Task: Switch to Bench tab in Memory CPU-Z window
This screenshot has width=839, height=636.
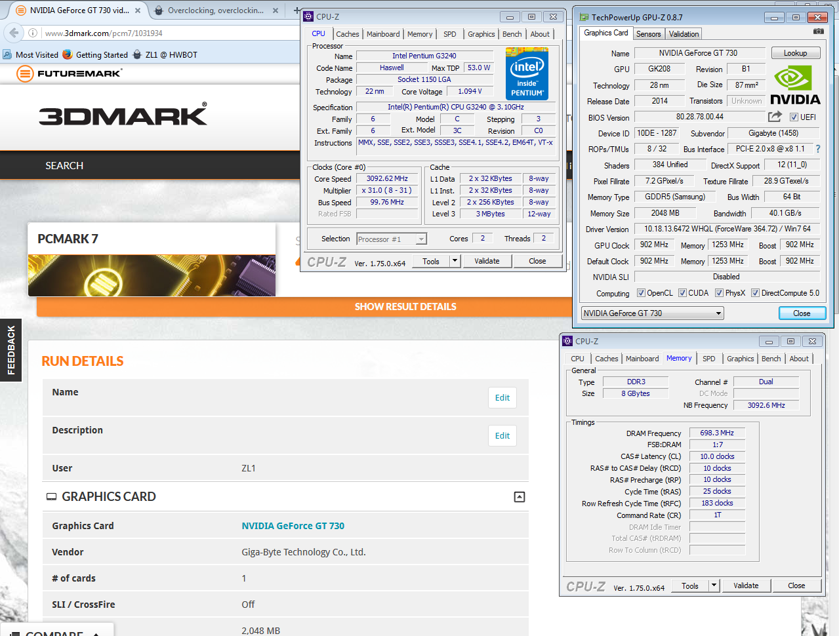Action: point(771,359)
